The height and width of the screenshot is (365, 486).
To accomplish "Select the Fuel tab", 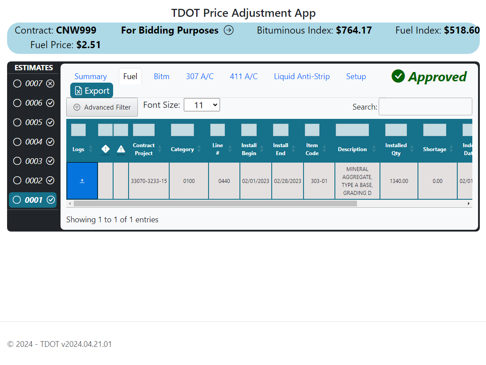I will coord(130,76).
